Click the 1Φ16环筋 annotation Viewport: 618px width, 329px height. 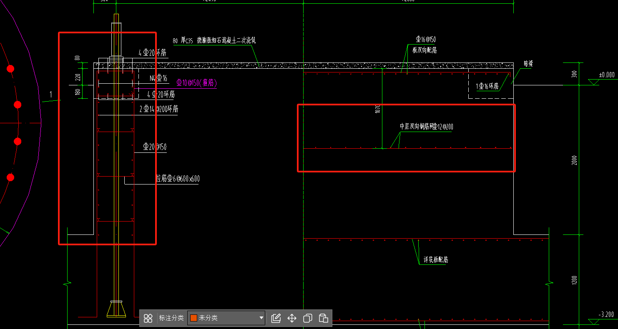[x=488, y=87]
